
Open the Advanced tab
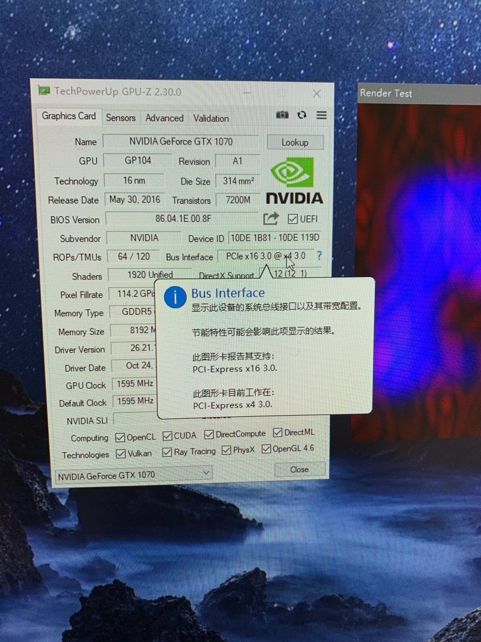[164, 117]
